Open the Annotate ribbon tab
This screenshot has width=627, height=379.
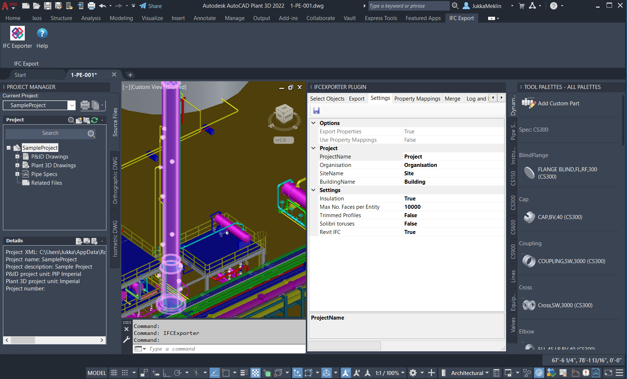[205, 18]
